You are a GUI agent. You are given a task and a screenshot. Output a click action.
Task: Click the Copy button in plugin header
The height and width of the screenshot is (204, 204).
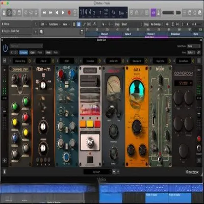pos(32,53)
